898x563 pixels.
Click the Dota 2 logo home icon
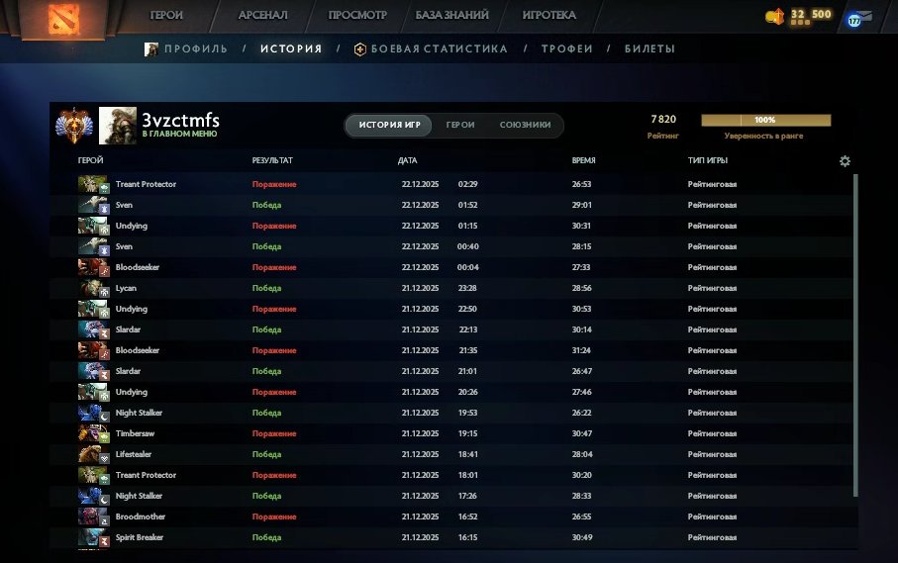coord(63,20)
